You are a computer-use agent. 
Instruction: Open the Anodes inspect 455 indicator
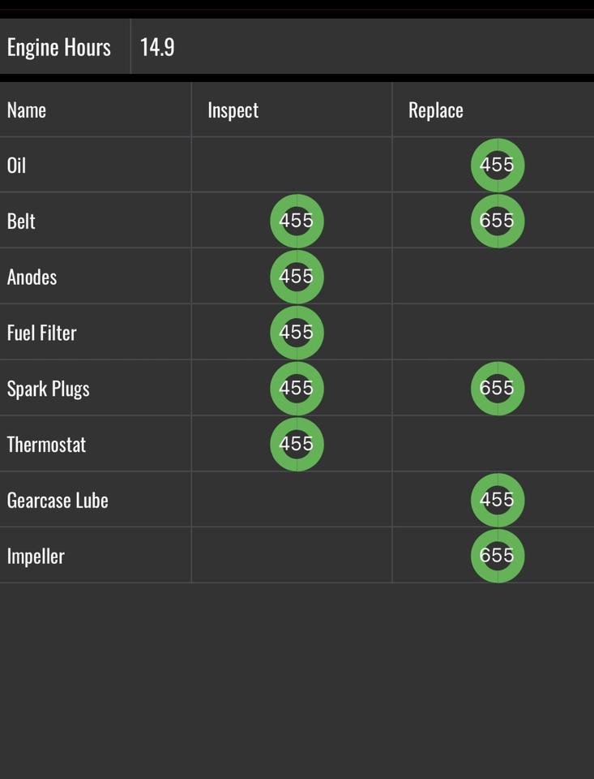tap(297, 277)
